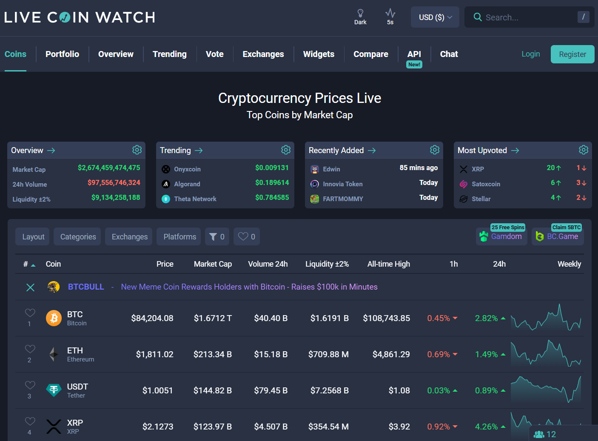Open the Overview widget settings gear
The height and width of the screenshot is (441, 598).
[x=137, y=150]
